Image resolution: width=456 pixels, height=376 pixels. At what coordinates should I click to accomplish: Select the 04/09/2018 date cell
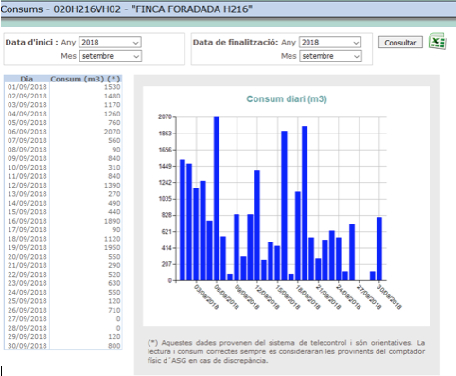point(27,114)
